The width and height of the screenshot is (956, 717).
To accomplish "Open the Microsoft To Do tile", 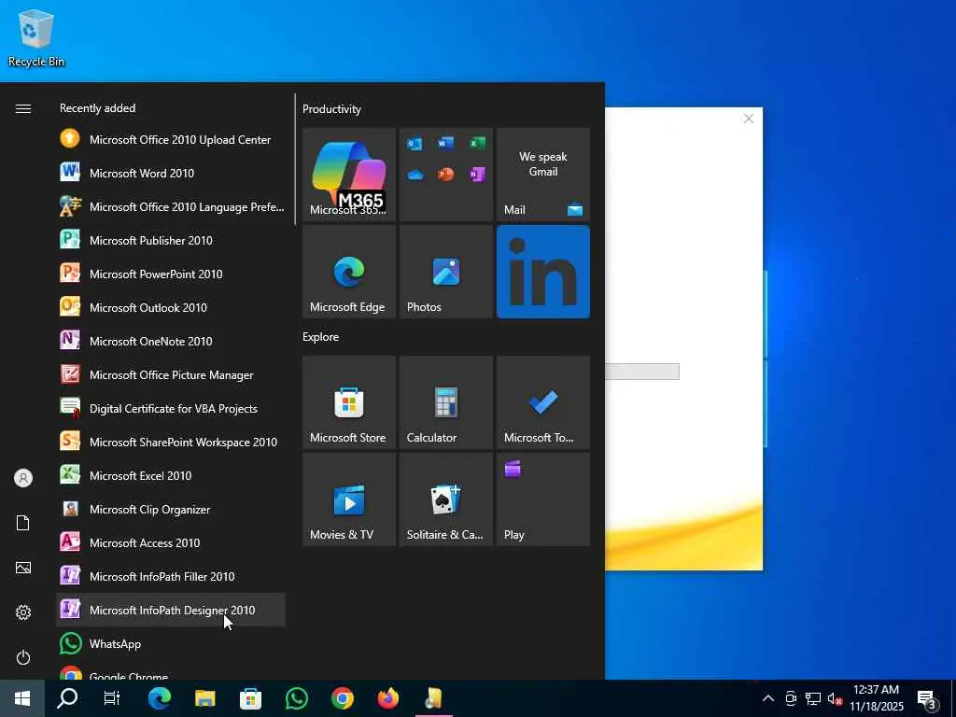I will pyautogui.click(x=543, y=402).
